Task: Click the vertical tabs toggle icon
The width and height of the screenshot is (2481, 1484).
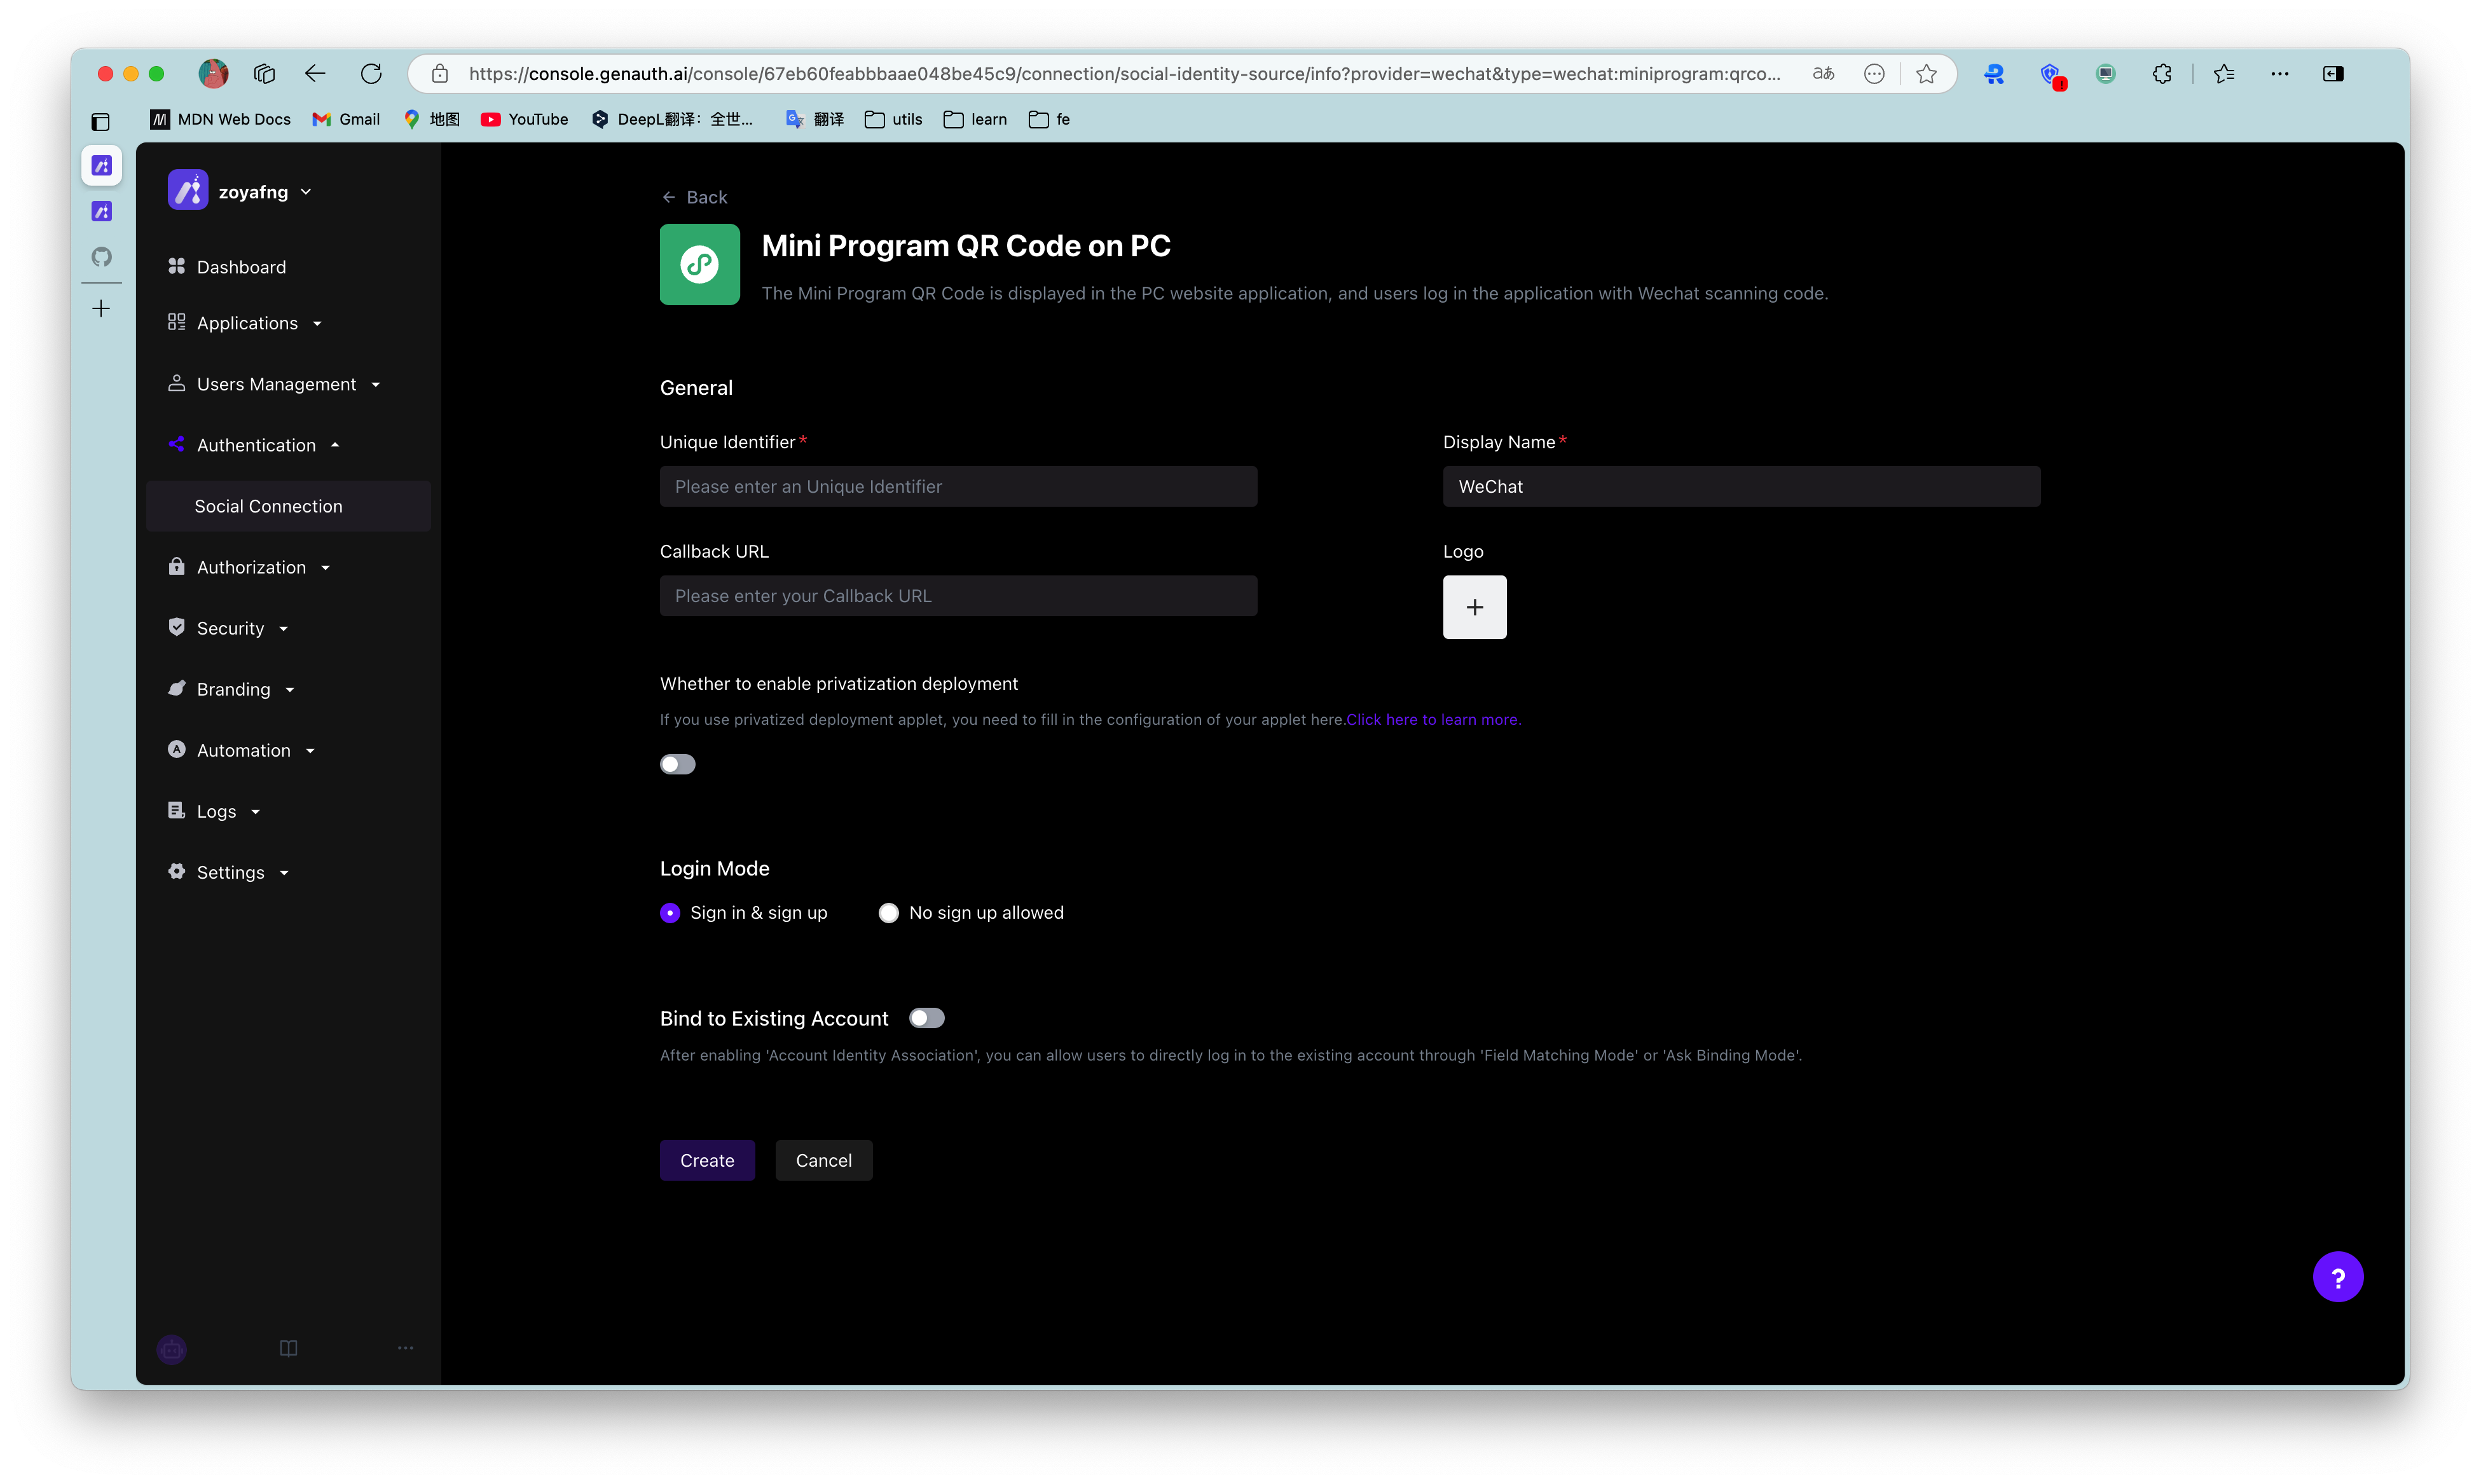Action: click(x=100, y=122)
